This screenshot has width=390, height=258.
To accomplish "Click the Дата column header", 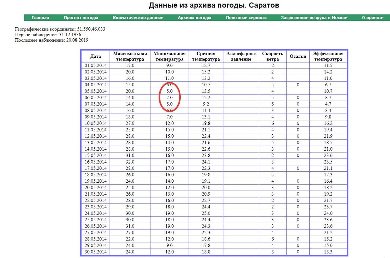I will [x=95, y=56].
